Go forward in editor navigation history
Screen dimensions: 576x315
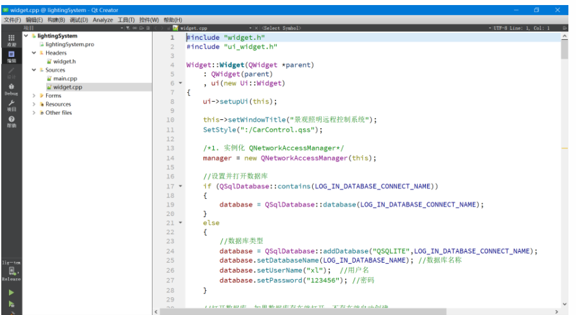click(162, 28)
